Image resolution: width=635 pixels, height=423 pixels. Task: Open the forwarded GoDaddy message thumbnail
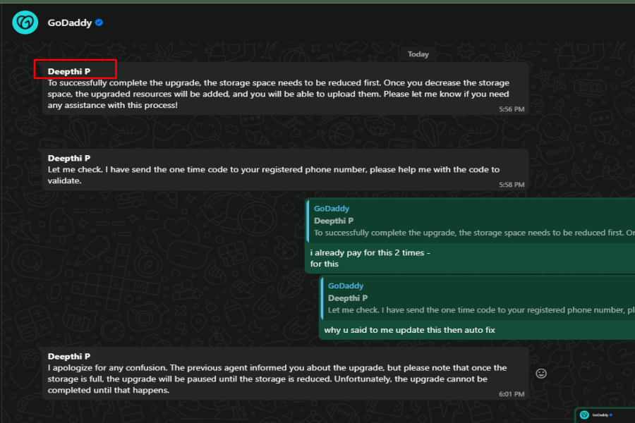[605, 415]
